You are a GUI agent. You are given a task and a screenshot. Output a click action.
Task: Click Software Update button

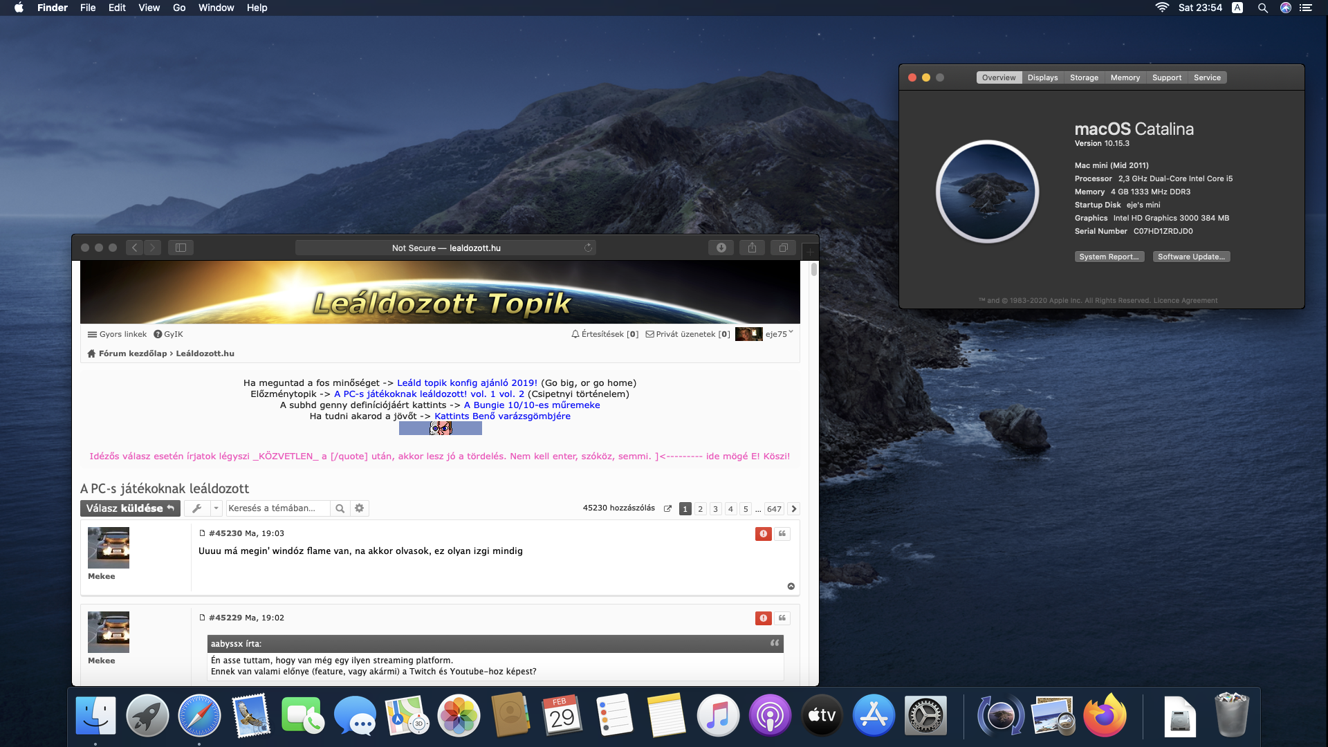point(1191,257)
